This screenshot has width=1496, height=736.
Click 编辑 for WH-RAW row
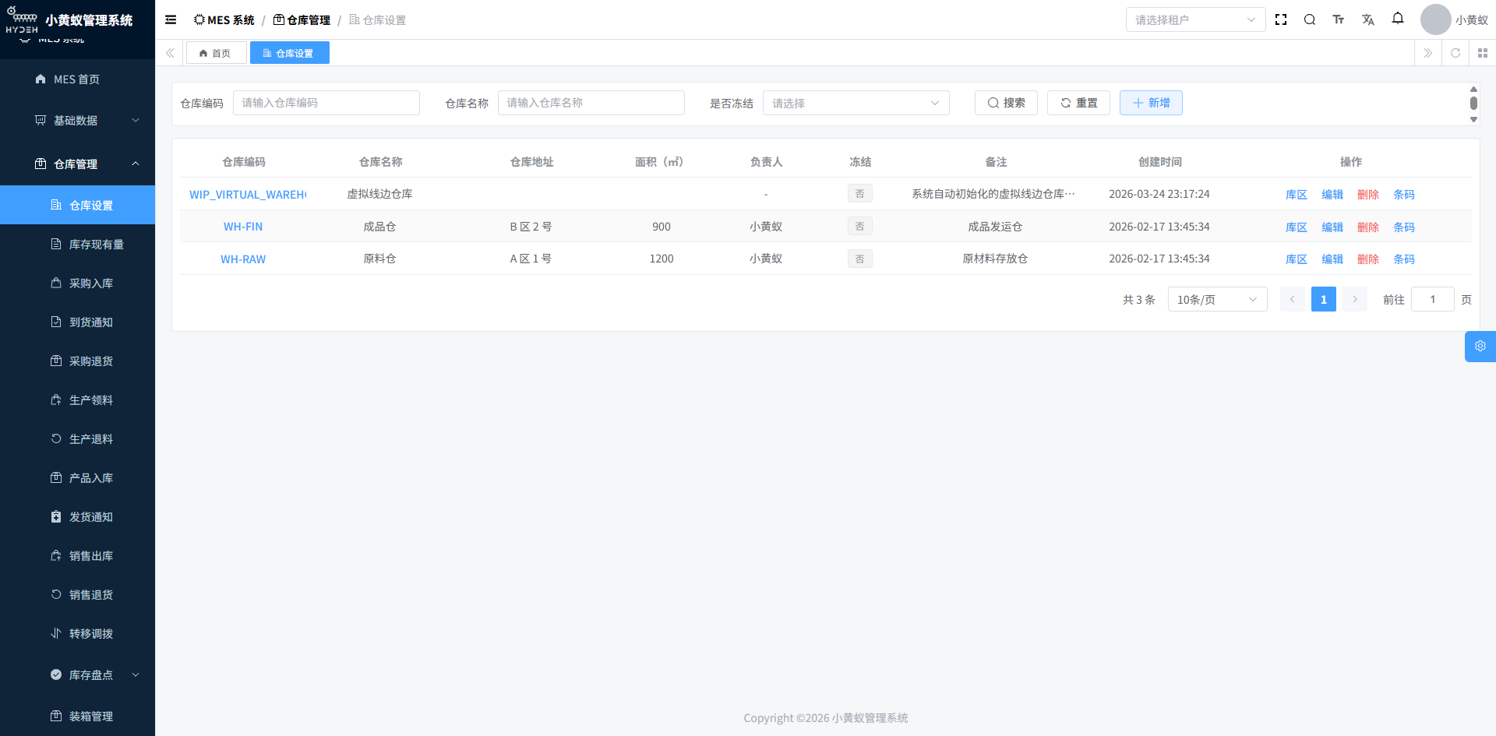[1332, 259]
